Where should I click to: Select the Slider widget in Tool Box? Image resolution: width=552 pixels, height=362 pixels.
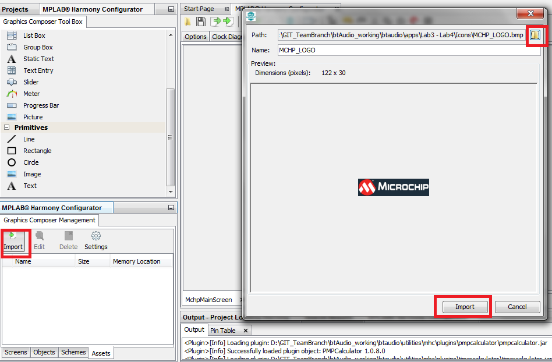31,82
